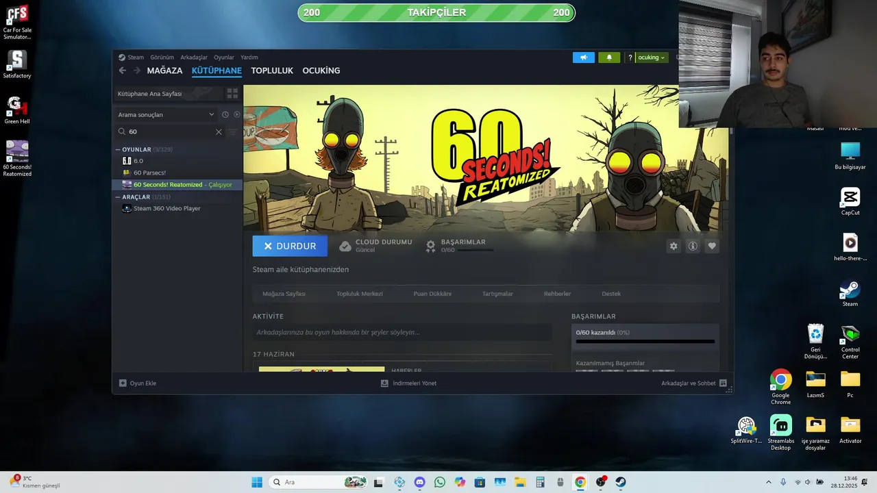Open Tartışmalar link
Image resolution: width=877 pixels, height=493 pixels.
pyautogui.click(x=497, y=294)
